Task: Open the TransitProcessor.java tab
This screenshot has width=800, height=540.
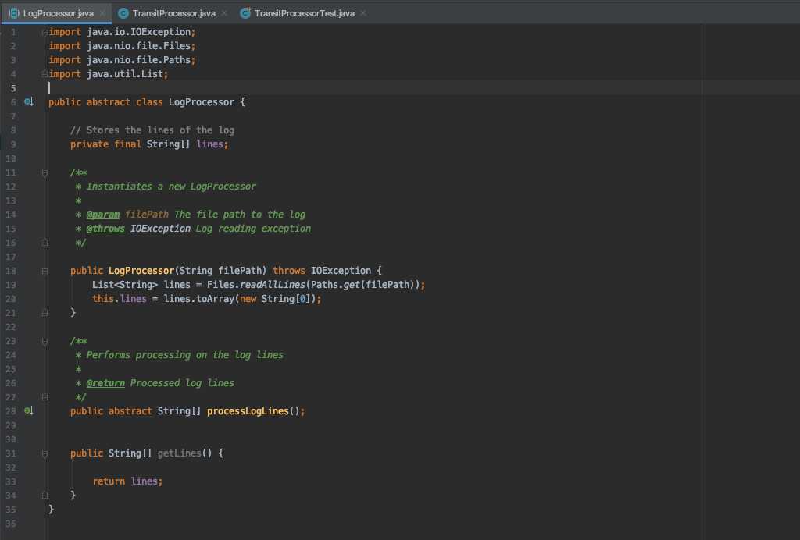Action: [173, 13]
